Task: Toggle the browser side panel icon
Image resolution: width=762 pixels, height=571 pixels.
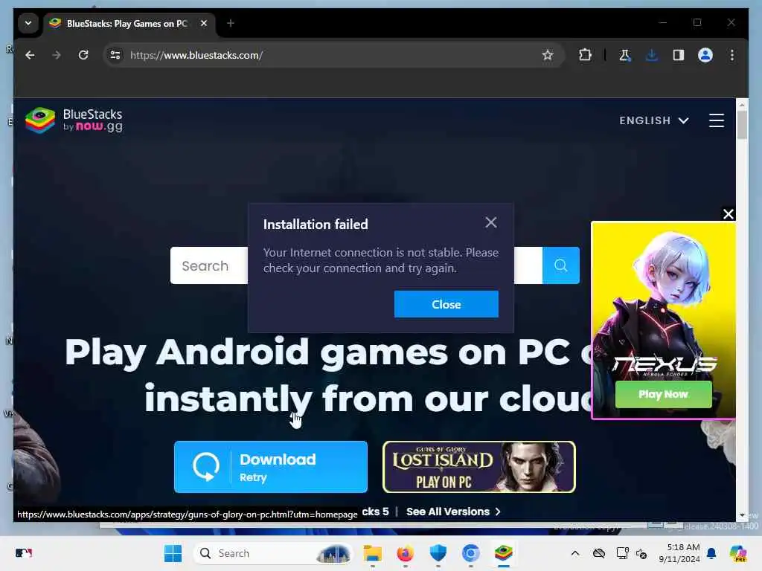Action: (679, 55)
